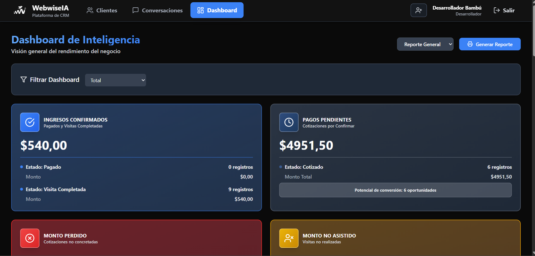Click Estado: Pagado row label
Viewport: 535px width, 256px height.
[x=43, y=167]
